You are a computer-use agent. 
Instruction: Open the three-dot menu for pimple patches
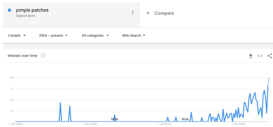[x=133, y=13]
